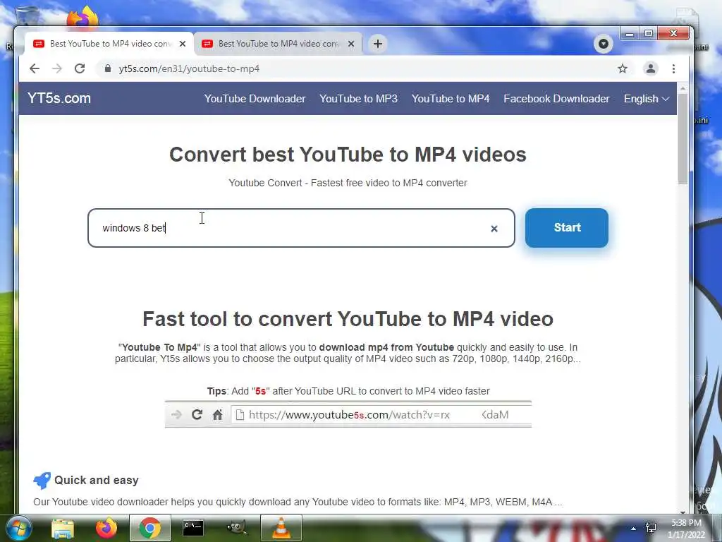Open Windows Explorer from the taskbar
The width and height of the screenshot is (722, 542).
click(63, 528)
